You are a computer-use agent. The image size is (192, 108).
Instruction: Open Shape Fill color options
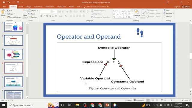(x=152, y=10)
